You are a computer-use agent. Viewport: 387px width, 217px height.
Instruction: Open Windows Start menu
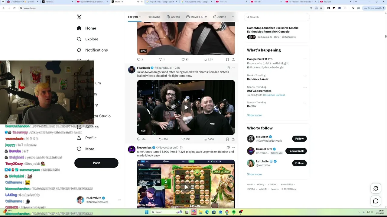tap(147, 212)
